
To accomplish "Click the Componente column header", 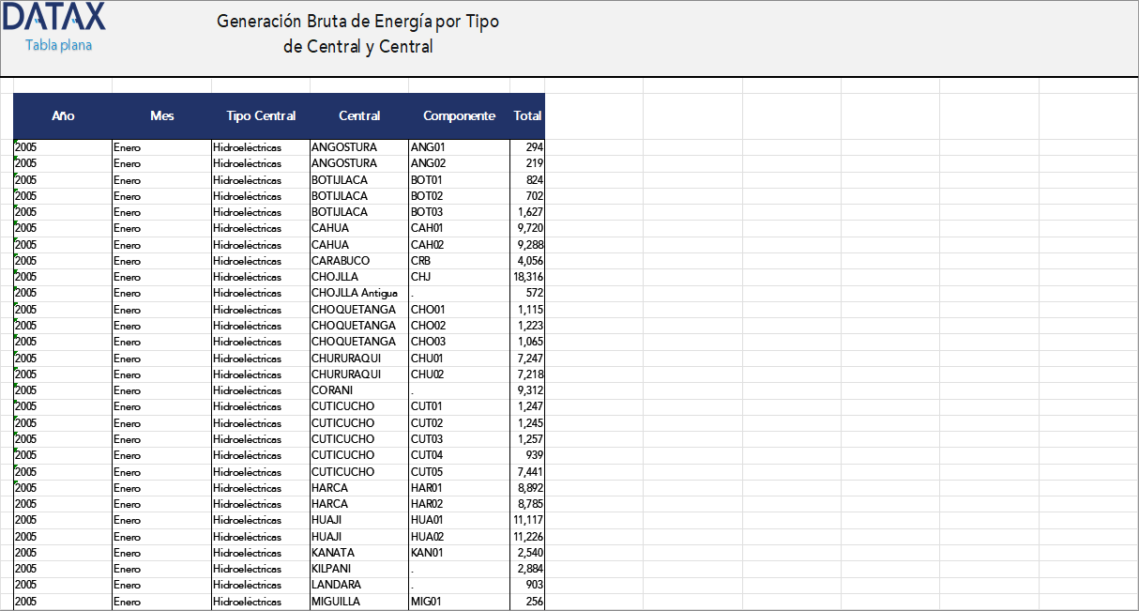I will 459,116.
